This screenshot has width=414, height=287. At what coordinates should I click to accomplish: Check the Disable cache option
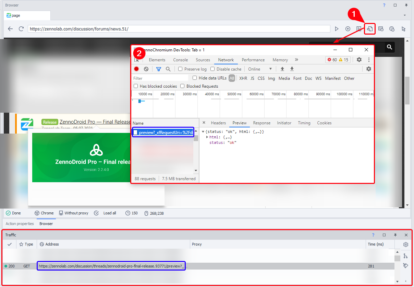(212, 69)
